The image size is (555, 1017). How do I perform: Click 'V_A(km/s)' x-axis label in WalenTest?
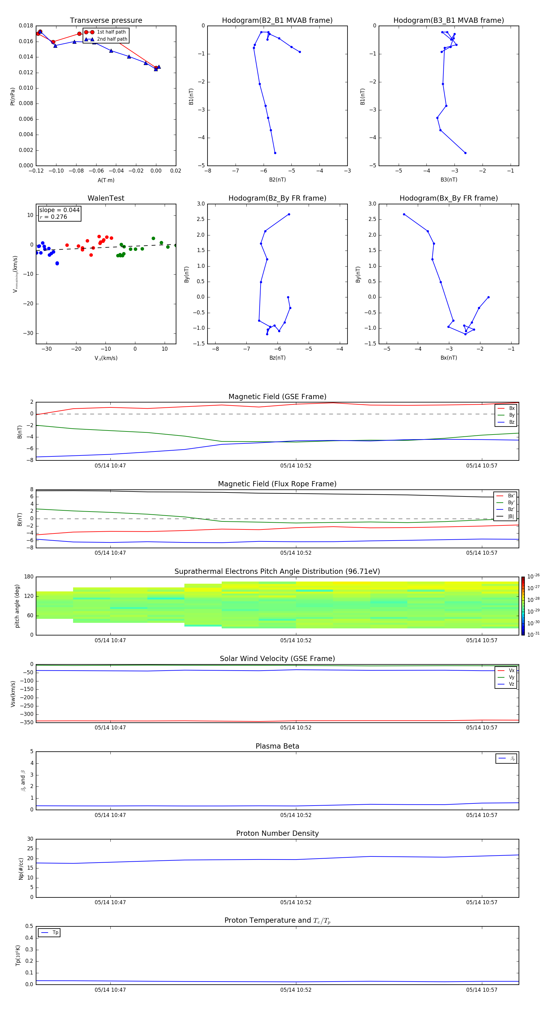click(x=106, y=358)
